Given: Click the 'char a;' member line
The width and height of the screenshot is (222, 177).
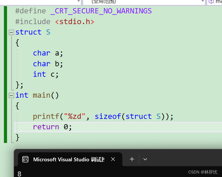Looking at the screenshot, I should click(48, 53).
